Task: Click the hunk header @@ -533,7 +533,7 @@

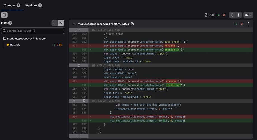Action: [x=106, y=101]
